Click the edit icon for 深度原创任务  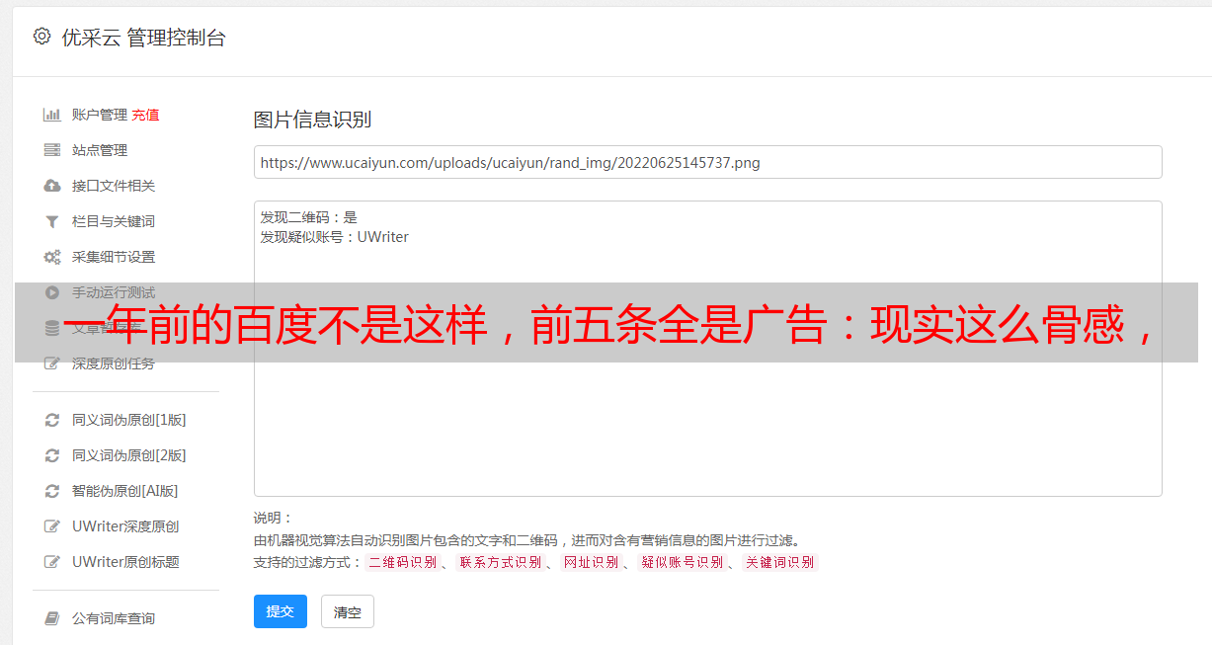point(52,363)
